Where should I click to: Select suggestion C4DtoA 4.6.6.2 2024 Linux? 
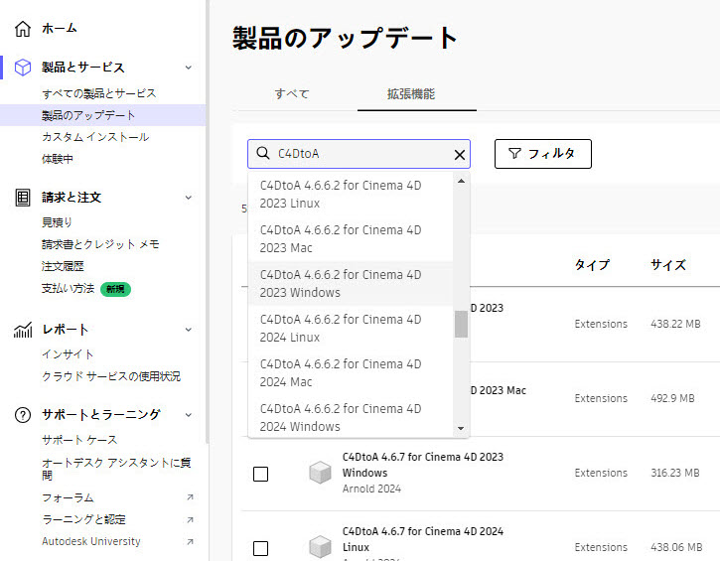coord(351,329)
